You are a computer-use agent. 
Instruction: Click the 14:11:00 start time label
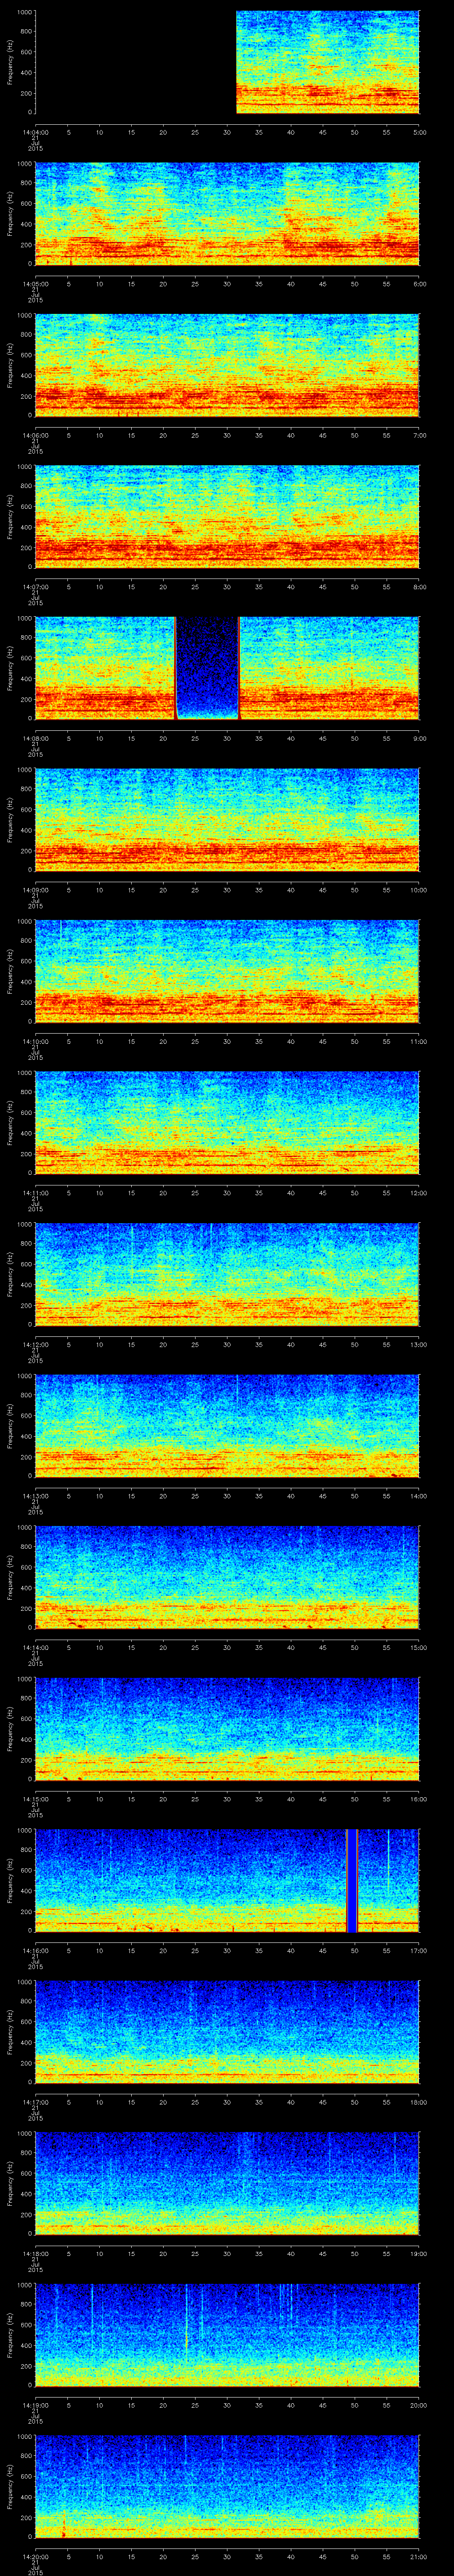[35, 1193]
